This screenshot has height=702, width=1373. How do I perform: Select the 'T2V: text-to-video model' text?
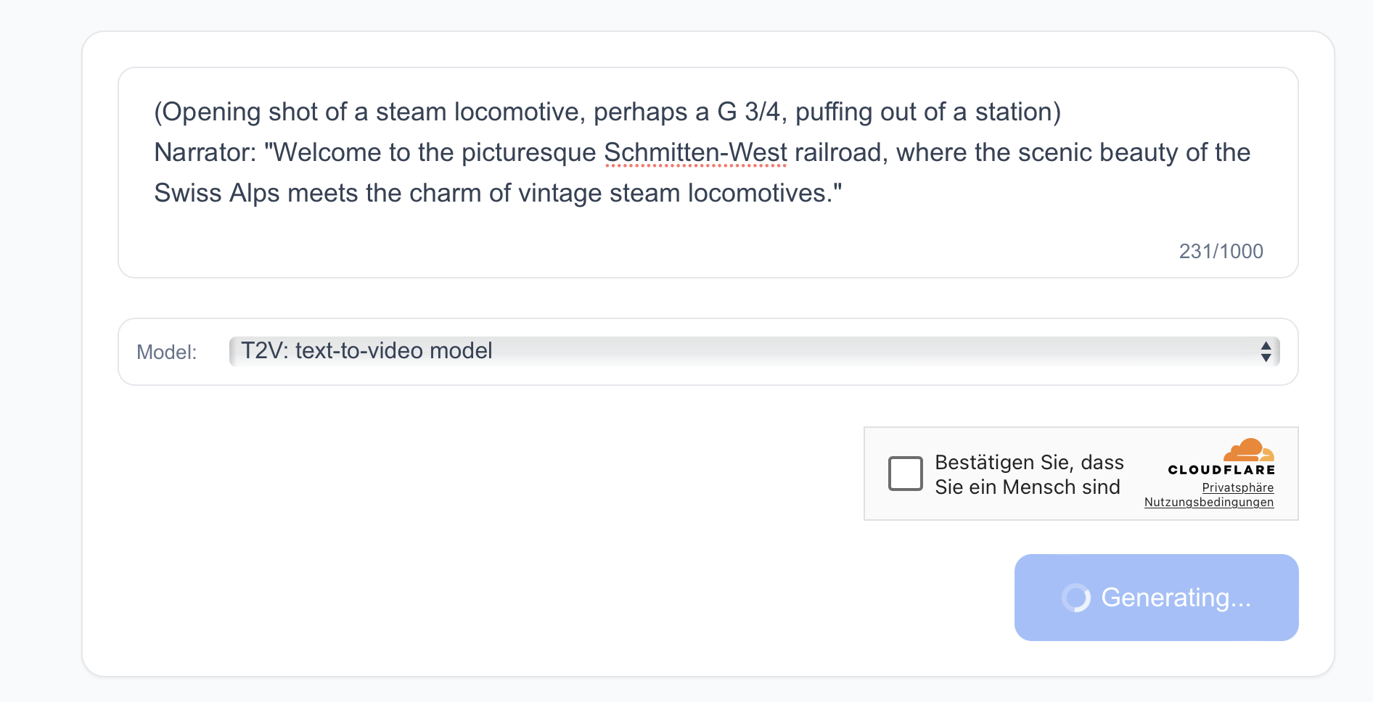coord(366,351)
